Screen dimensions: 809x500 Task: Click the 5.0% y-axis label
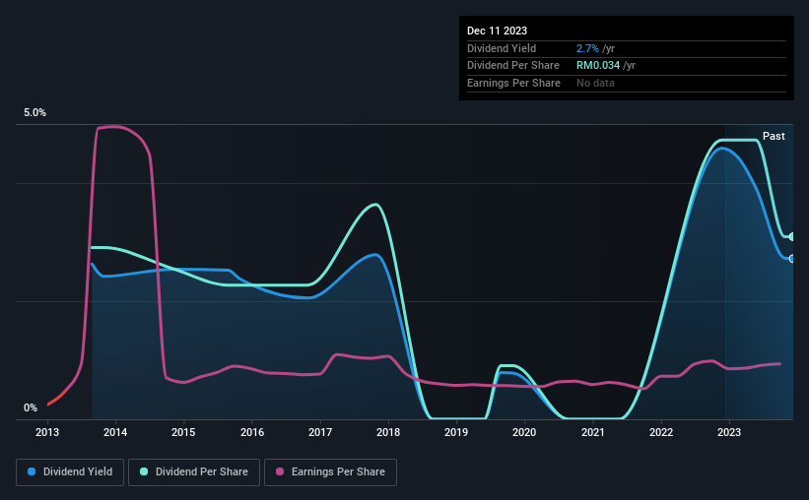coord(34,112)
